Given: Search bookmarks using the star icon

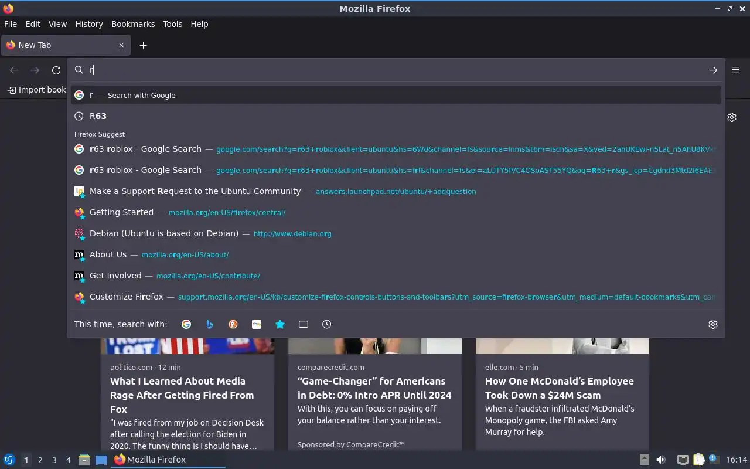Looking at the screenshot, I should coord(280,324).
